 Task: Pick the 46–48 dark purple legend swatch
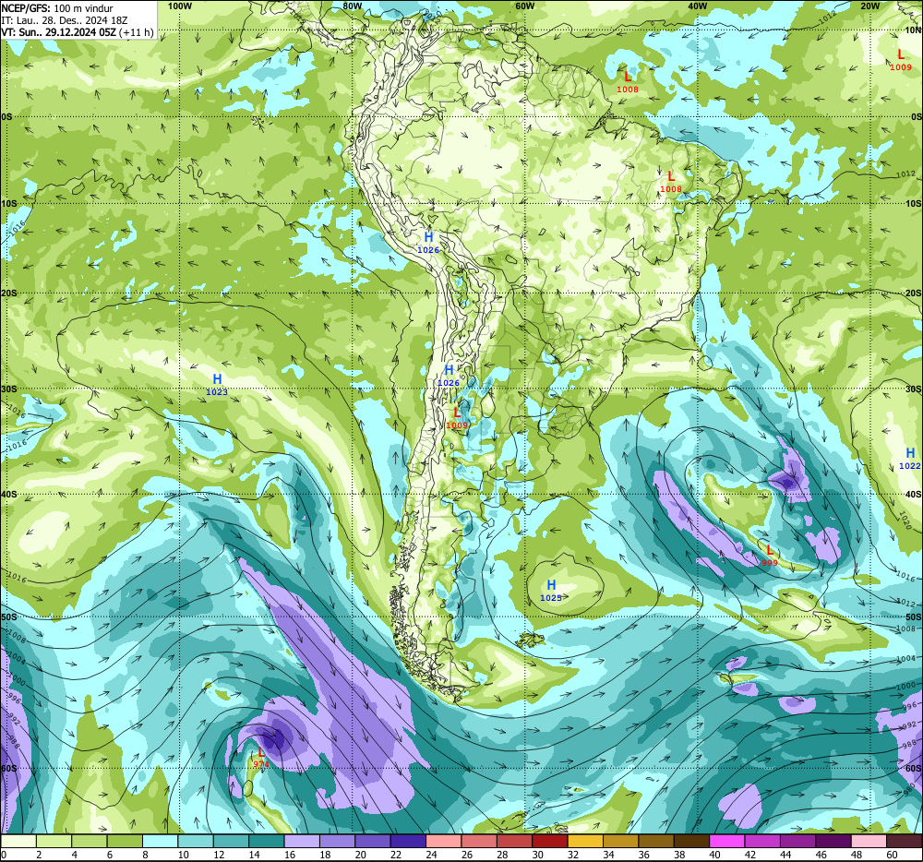[833, 842]
